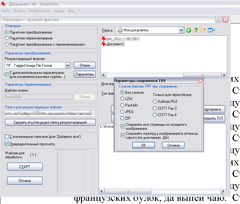Open the view menu icon for file list
The width and height of the screenshot is (240, 204).
(x=211, y=30)
